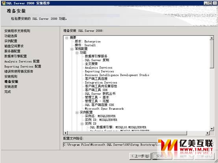Click the horizontal scrollbar thumb

127,133
